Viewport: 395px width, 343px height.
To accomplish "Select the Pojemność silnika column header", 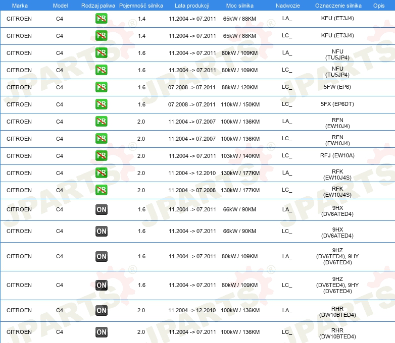I will click(x=141, y=6).
